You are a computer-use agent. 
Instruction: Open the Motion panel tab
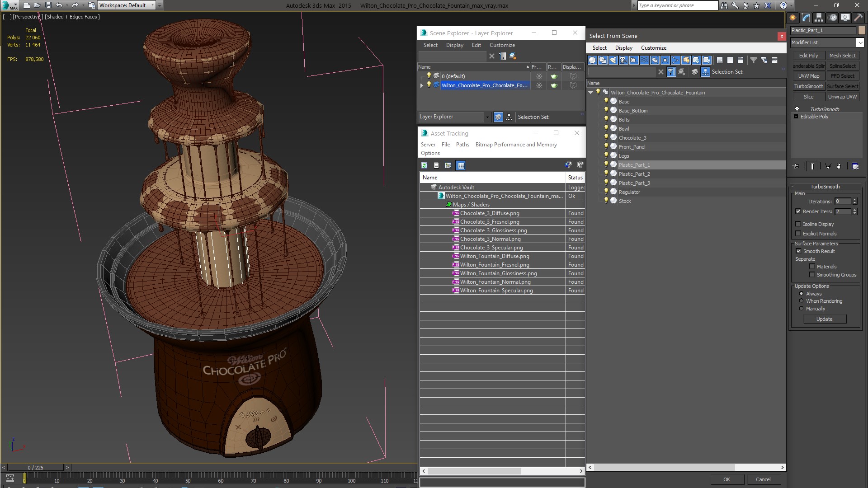click(832, 18)
